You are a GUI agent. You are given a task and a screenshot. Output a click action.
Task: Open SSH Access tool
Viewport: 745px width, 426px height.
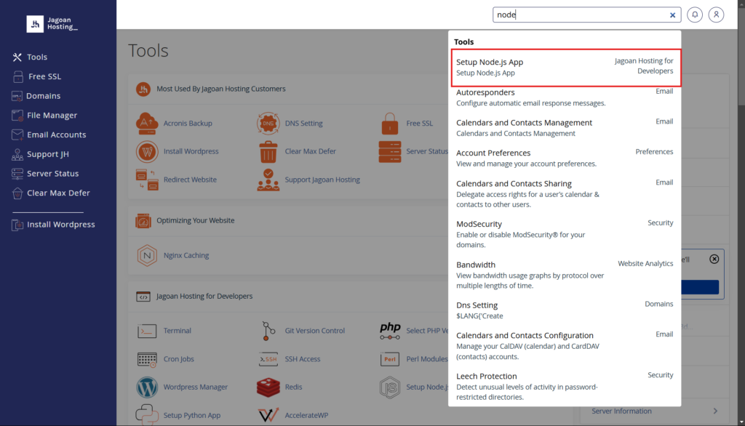(x=268, y=359)
